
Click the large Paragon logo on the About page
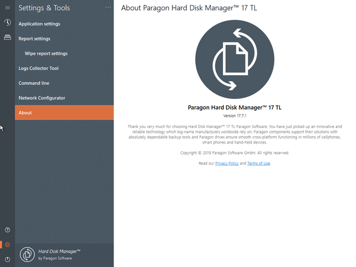234,58
